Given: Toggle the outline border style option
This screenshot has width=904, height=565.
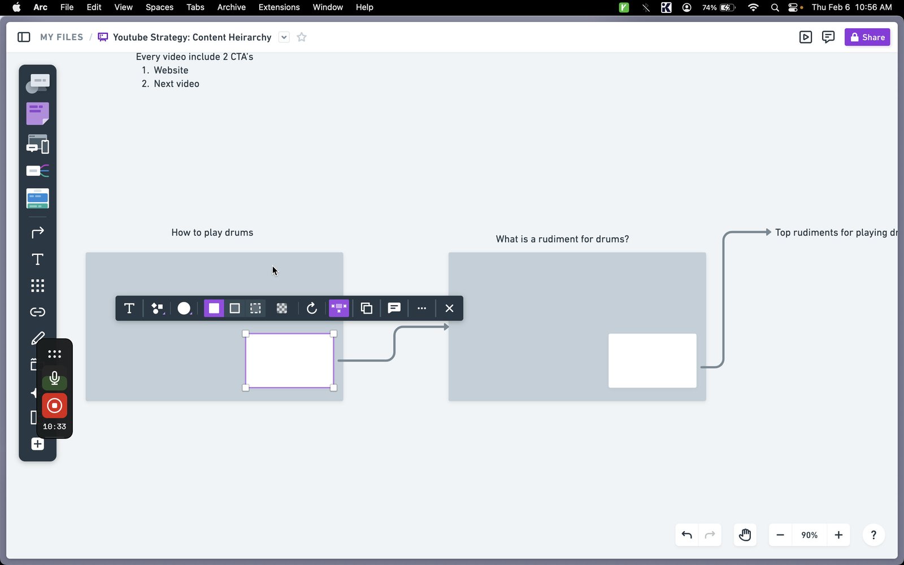Looking at the screenshot, I should 234,308.
